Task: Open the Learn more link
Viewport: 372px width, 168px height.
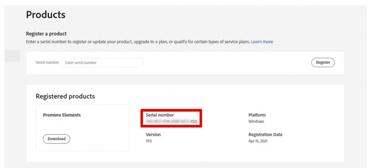Action: [262, 42]
